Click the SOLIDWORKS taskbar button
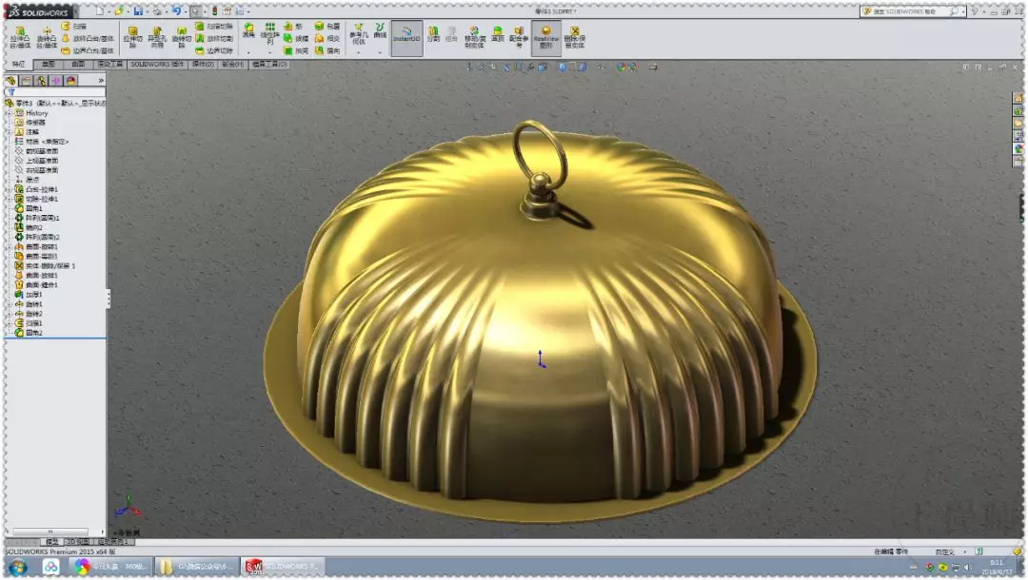 tap(282, 567)
